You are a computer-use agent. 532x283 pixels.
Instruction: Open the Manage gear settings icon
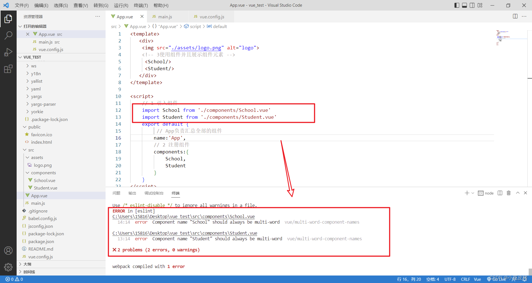coord(8,267)
